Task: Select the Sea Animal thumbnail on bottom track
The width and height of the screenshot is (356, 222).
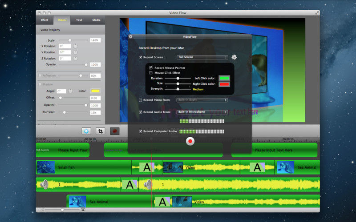Action: 77,202
